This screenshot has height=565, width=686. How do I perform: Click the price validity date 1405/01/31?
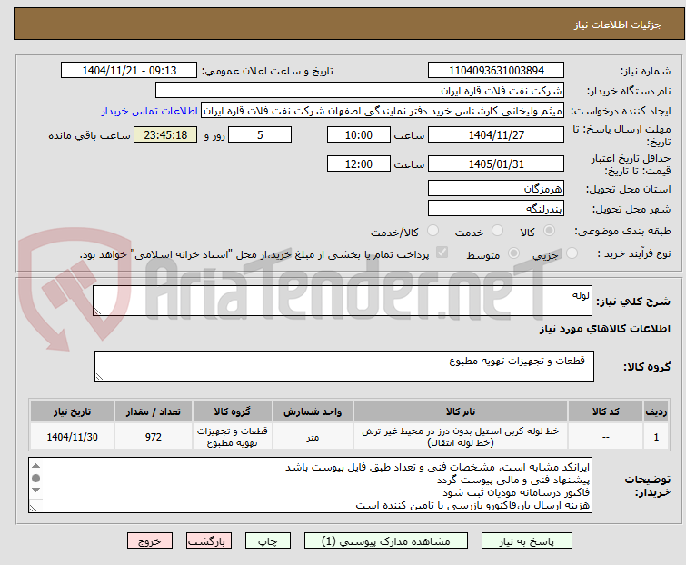496,164
